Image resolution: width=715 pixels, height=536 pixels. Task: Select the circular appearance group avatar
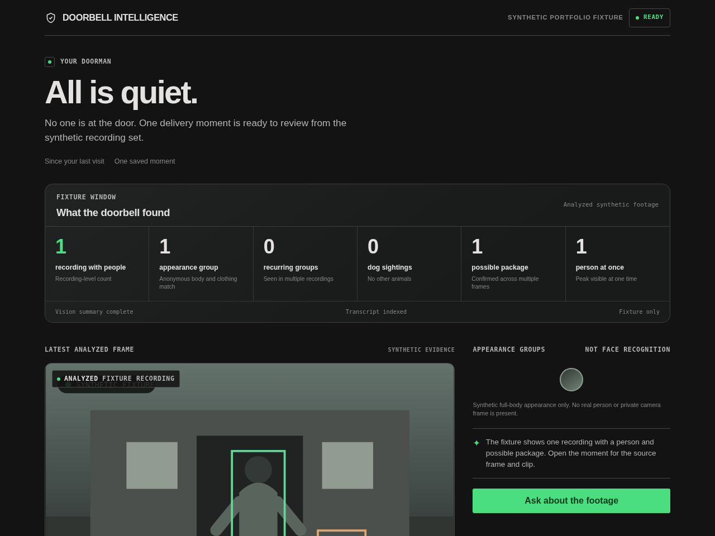click(571, 380)
